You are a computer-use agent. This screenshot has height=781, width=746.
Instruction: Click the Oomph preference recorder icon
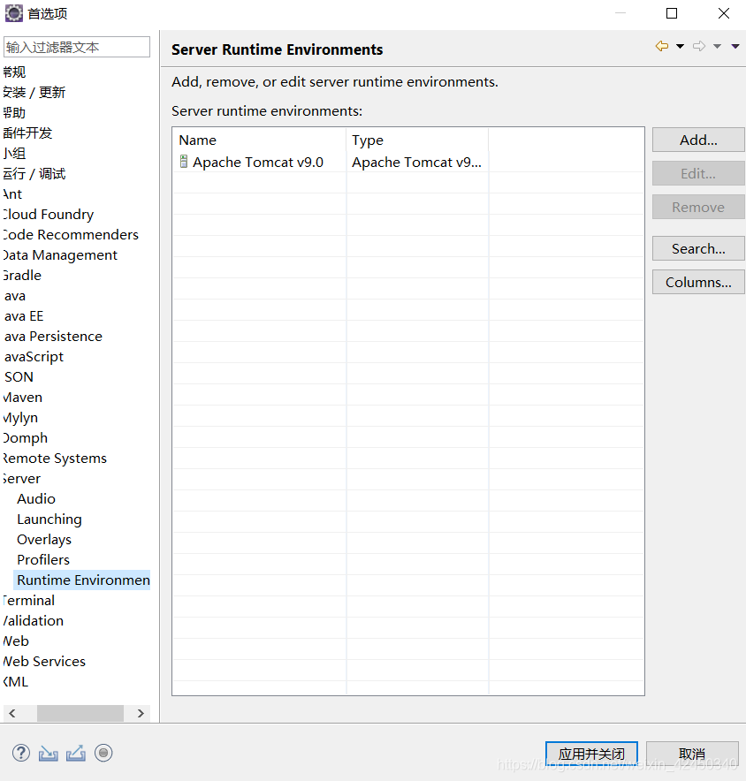(103, 753)
